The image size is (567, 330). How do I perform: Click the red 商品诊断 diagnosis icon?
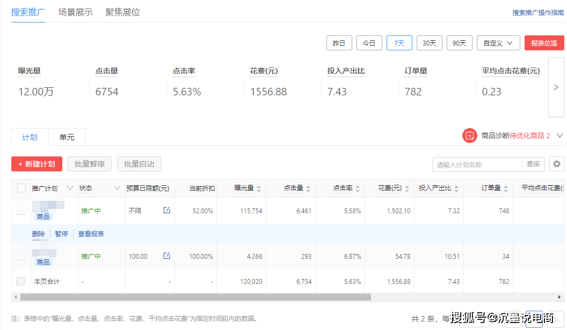click(469, 136)
